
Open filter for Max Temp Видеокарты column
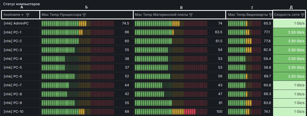pyautogui.click(x=271, y=15)
